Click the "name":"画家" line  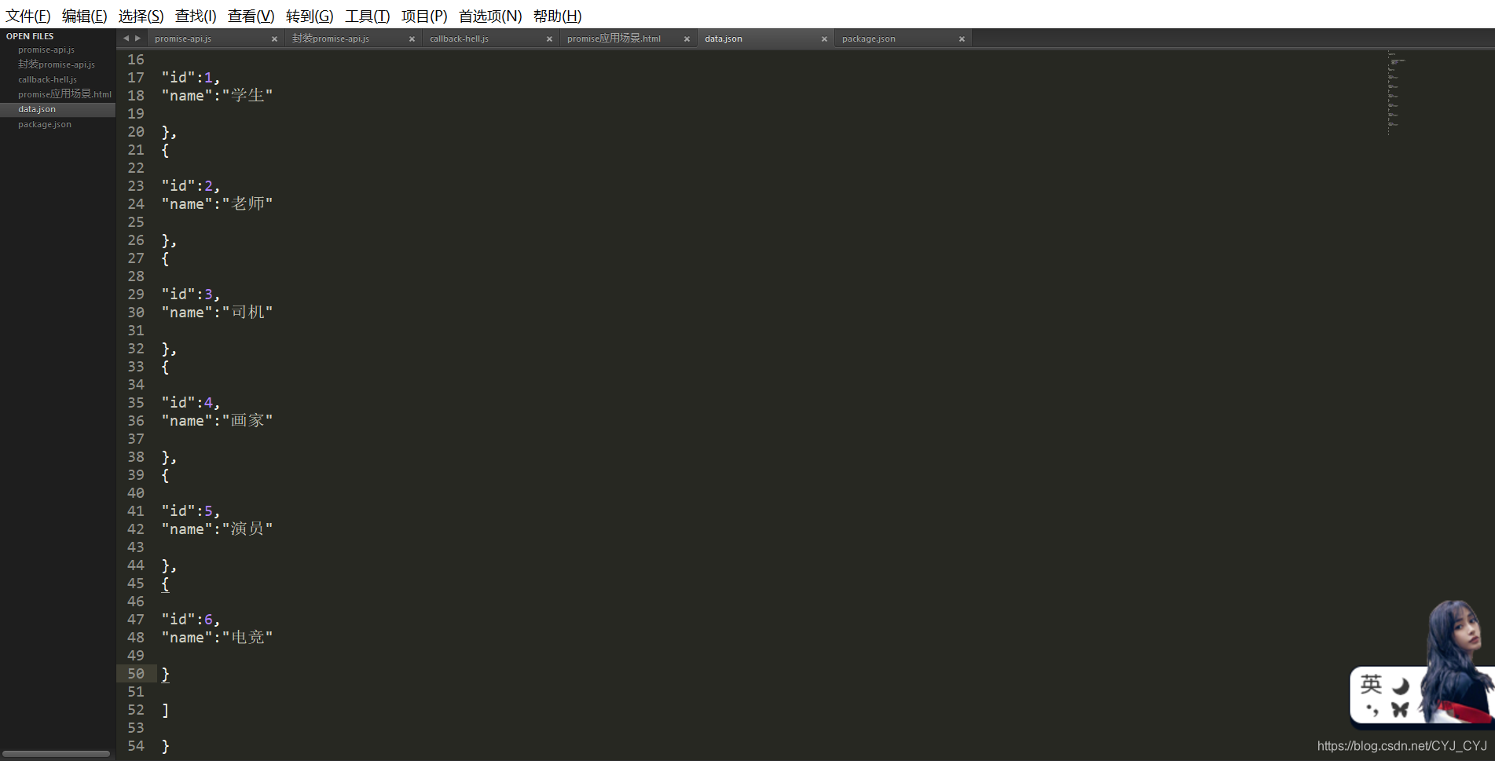pos(217,421)
